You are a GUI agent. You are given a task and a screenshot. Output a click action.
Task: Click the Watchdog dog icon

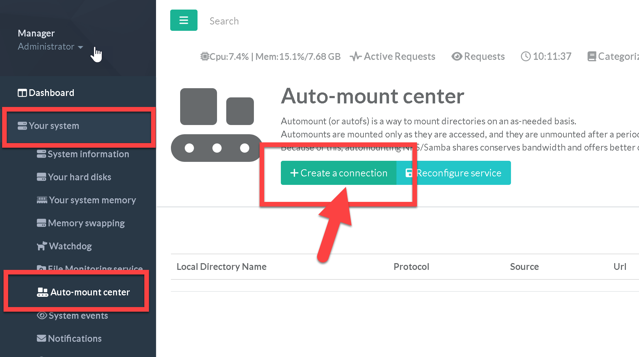42,246
